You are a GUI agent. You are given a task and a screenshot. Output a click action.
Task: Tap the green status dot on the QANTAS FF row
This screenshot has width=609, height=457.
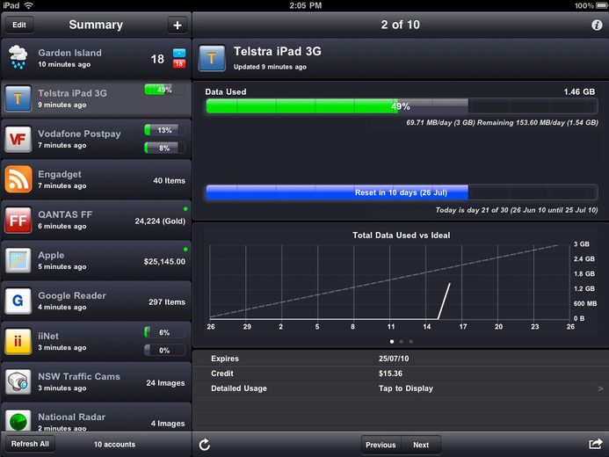[185, 209]
